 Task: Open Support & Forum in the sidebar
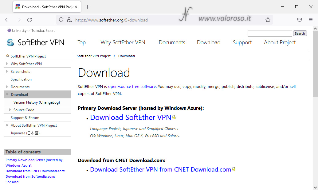pos(25,118)
